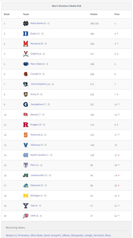Click the Michigan yellow M logo
Screen dimensions: 133x238
[26, 196]
